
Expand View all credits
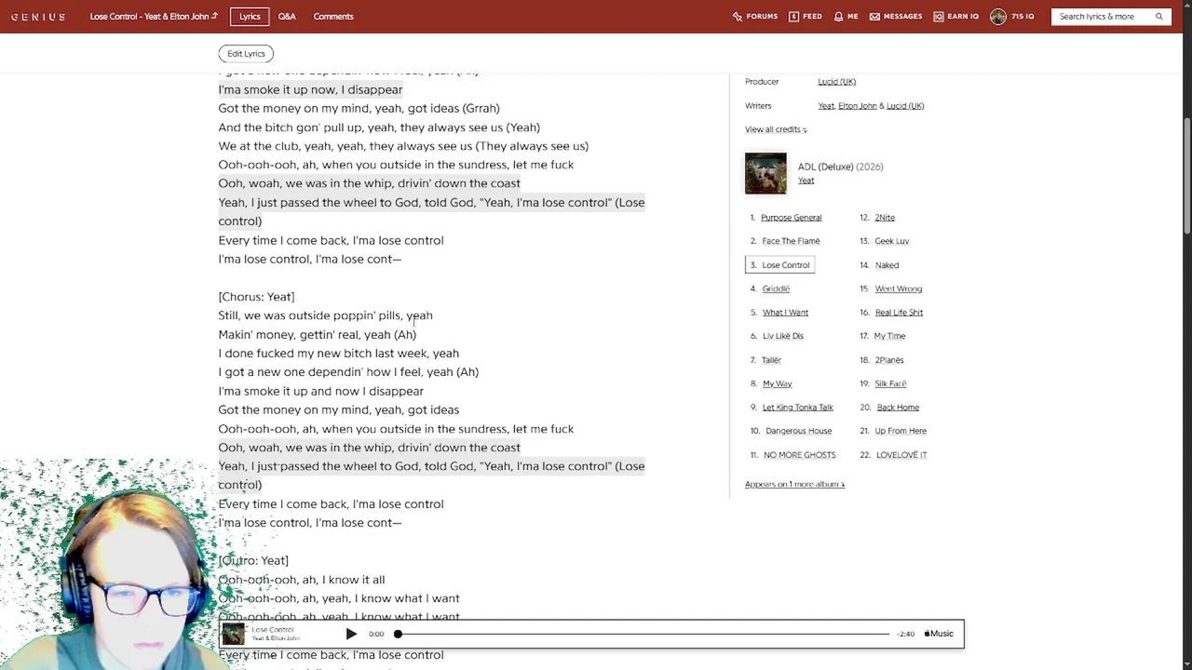[x=776, y=129]
